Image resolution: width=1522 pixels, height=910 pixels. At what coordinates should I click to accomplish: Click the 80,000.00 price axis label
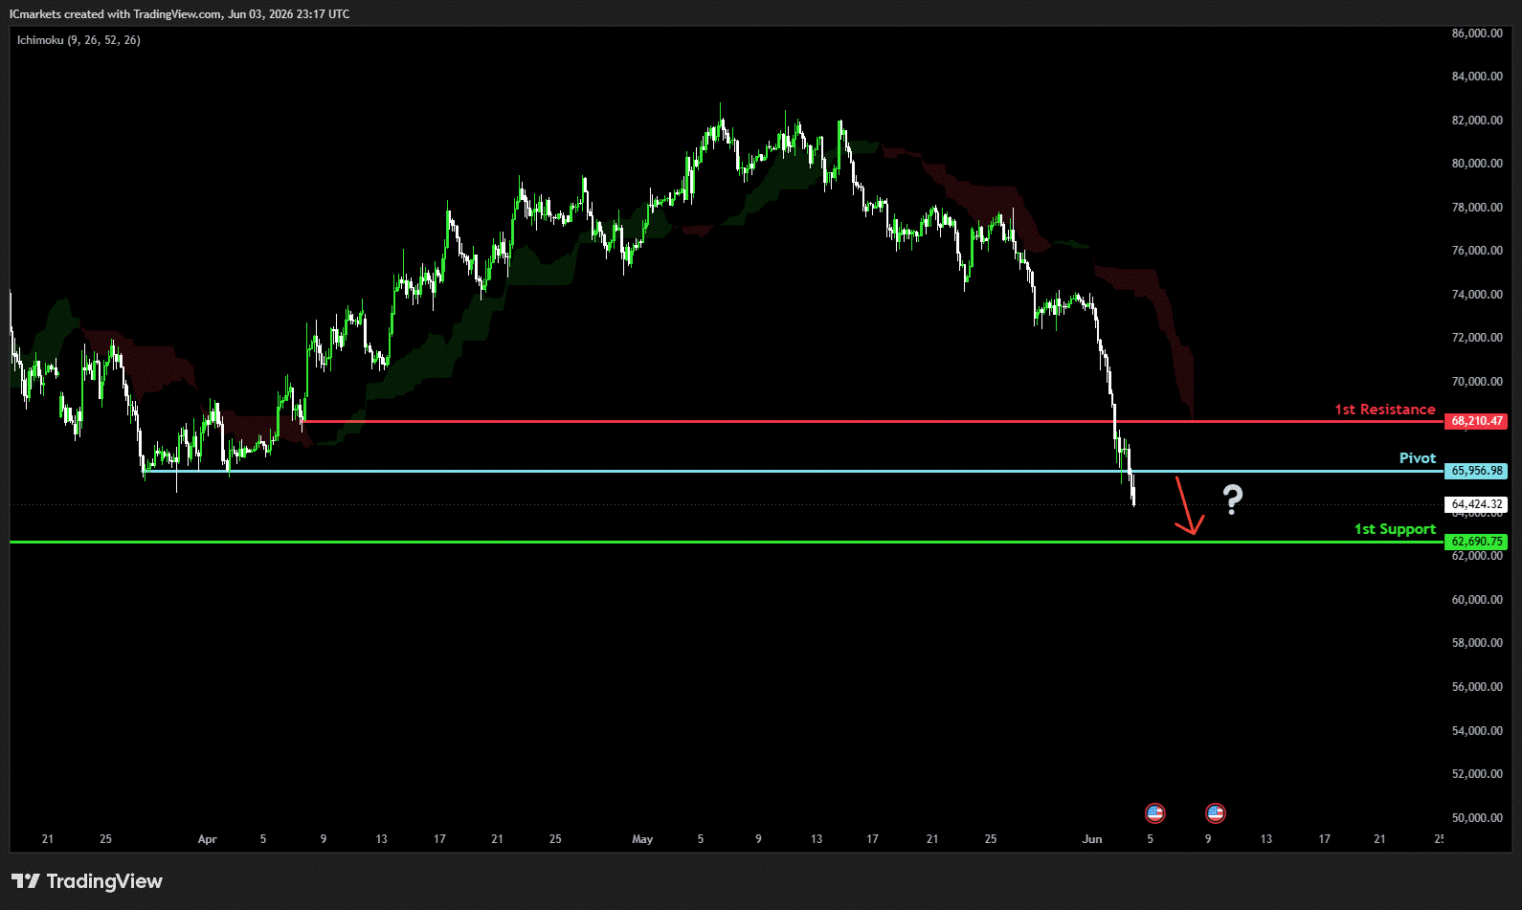pyautogui.click(x=1477, y=164)
